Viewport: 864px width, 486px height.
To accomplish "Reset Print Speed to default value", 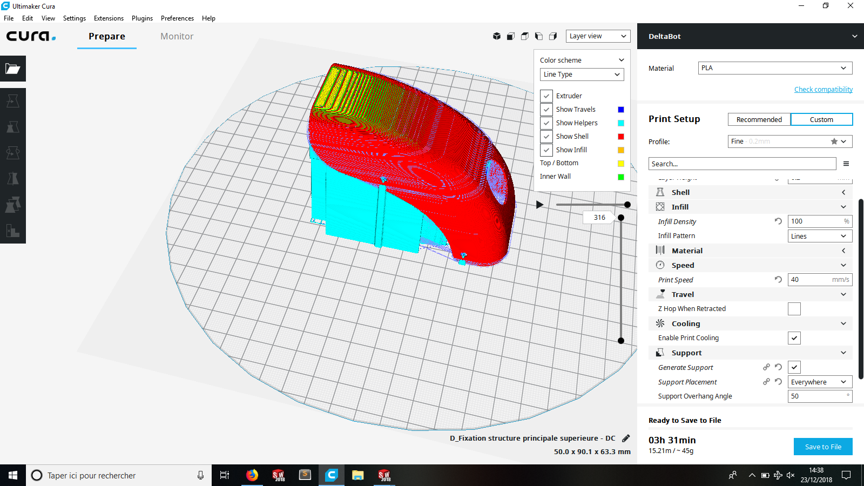I will click(778, 279).
